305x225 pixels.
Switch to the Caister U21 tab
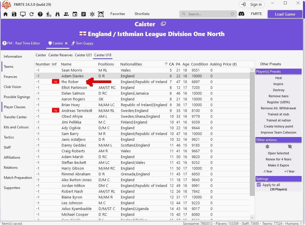point(83,55)
